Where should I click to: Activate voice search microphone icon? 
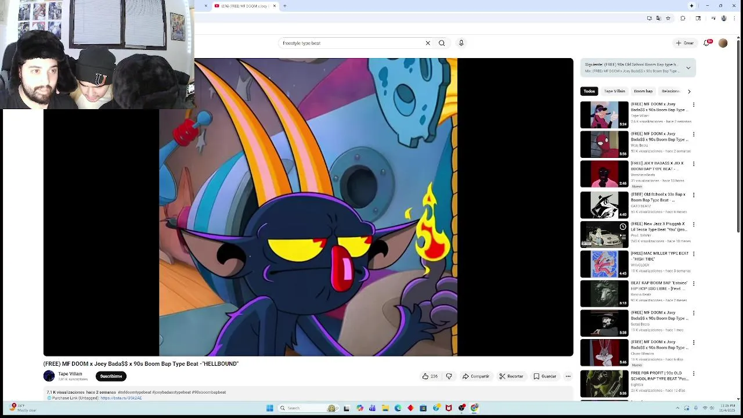461,43
